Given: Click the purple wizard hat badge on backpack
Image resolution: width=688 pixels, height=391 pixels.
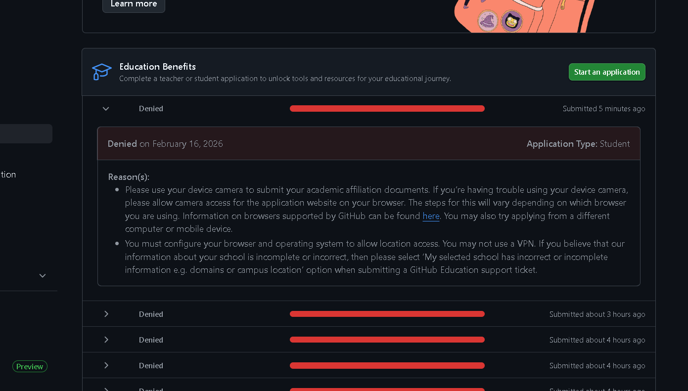Looking at the screenshot, I should tap(488, 21).
